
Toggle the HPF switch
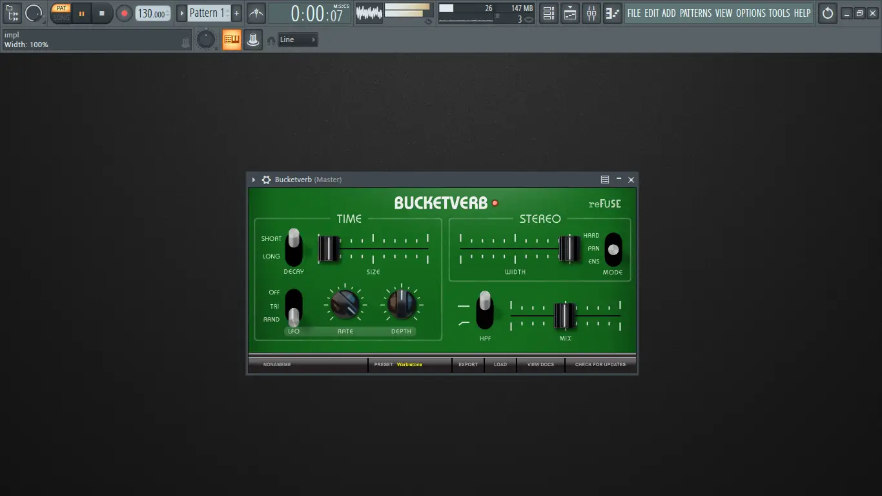coord(485,310)
